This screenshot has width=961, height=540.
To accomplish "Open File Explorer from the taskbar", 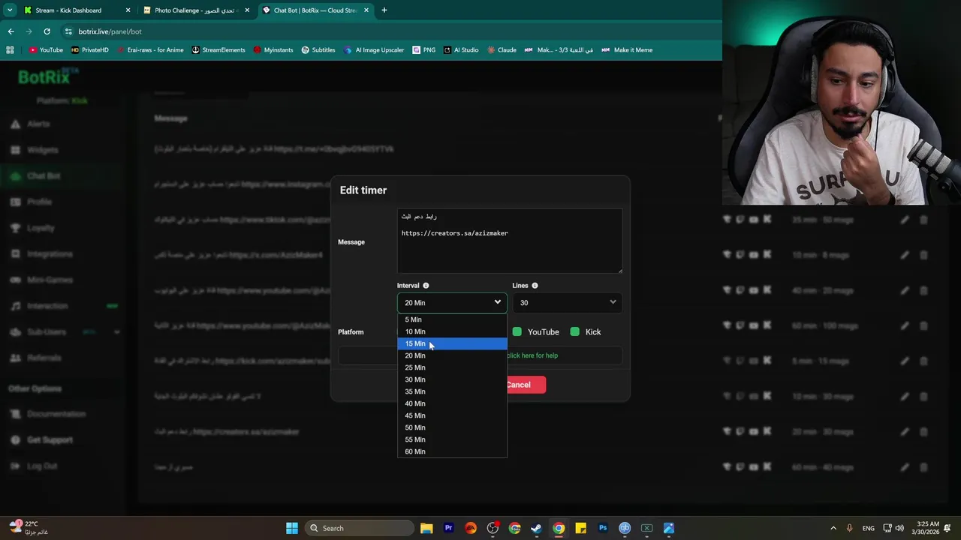I will [x=426, y=528].
